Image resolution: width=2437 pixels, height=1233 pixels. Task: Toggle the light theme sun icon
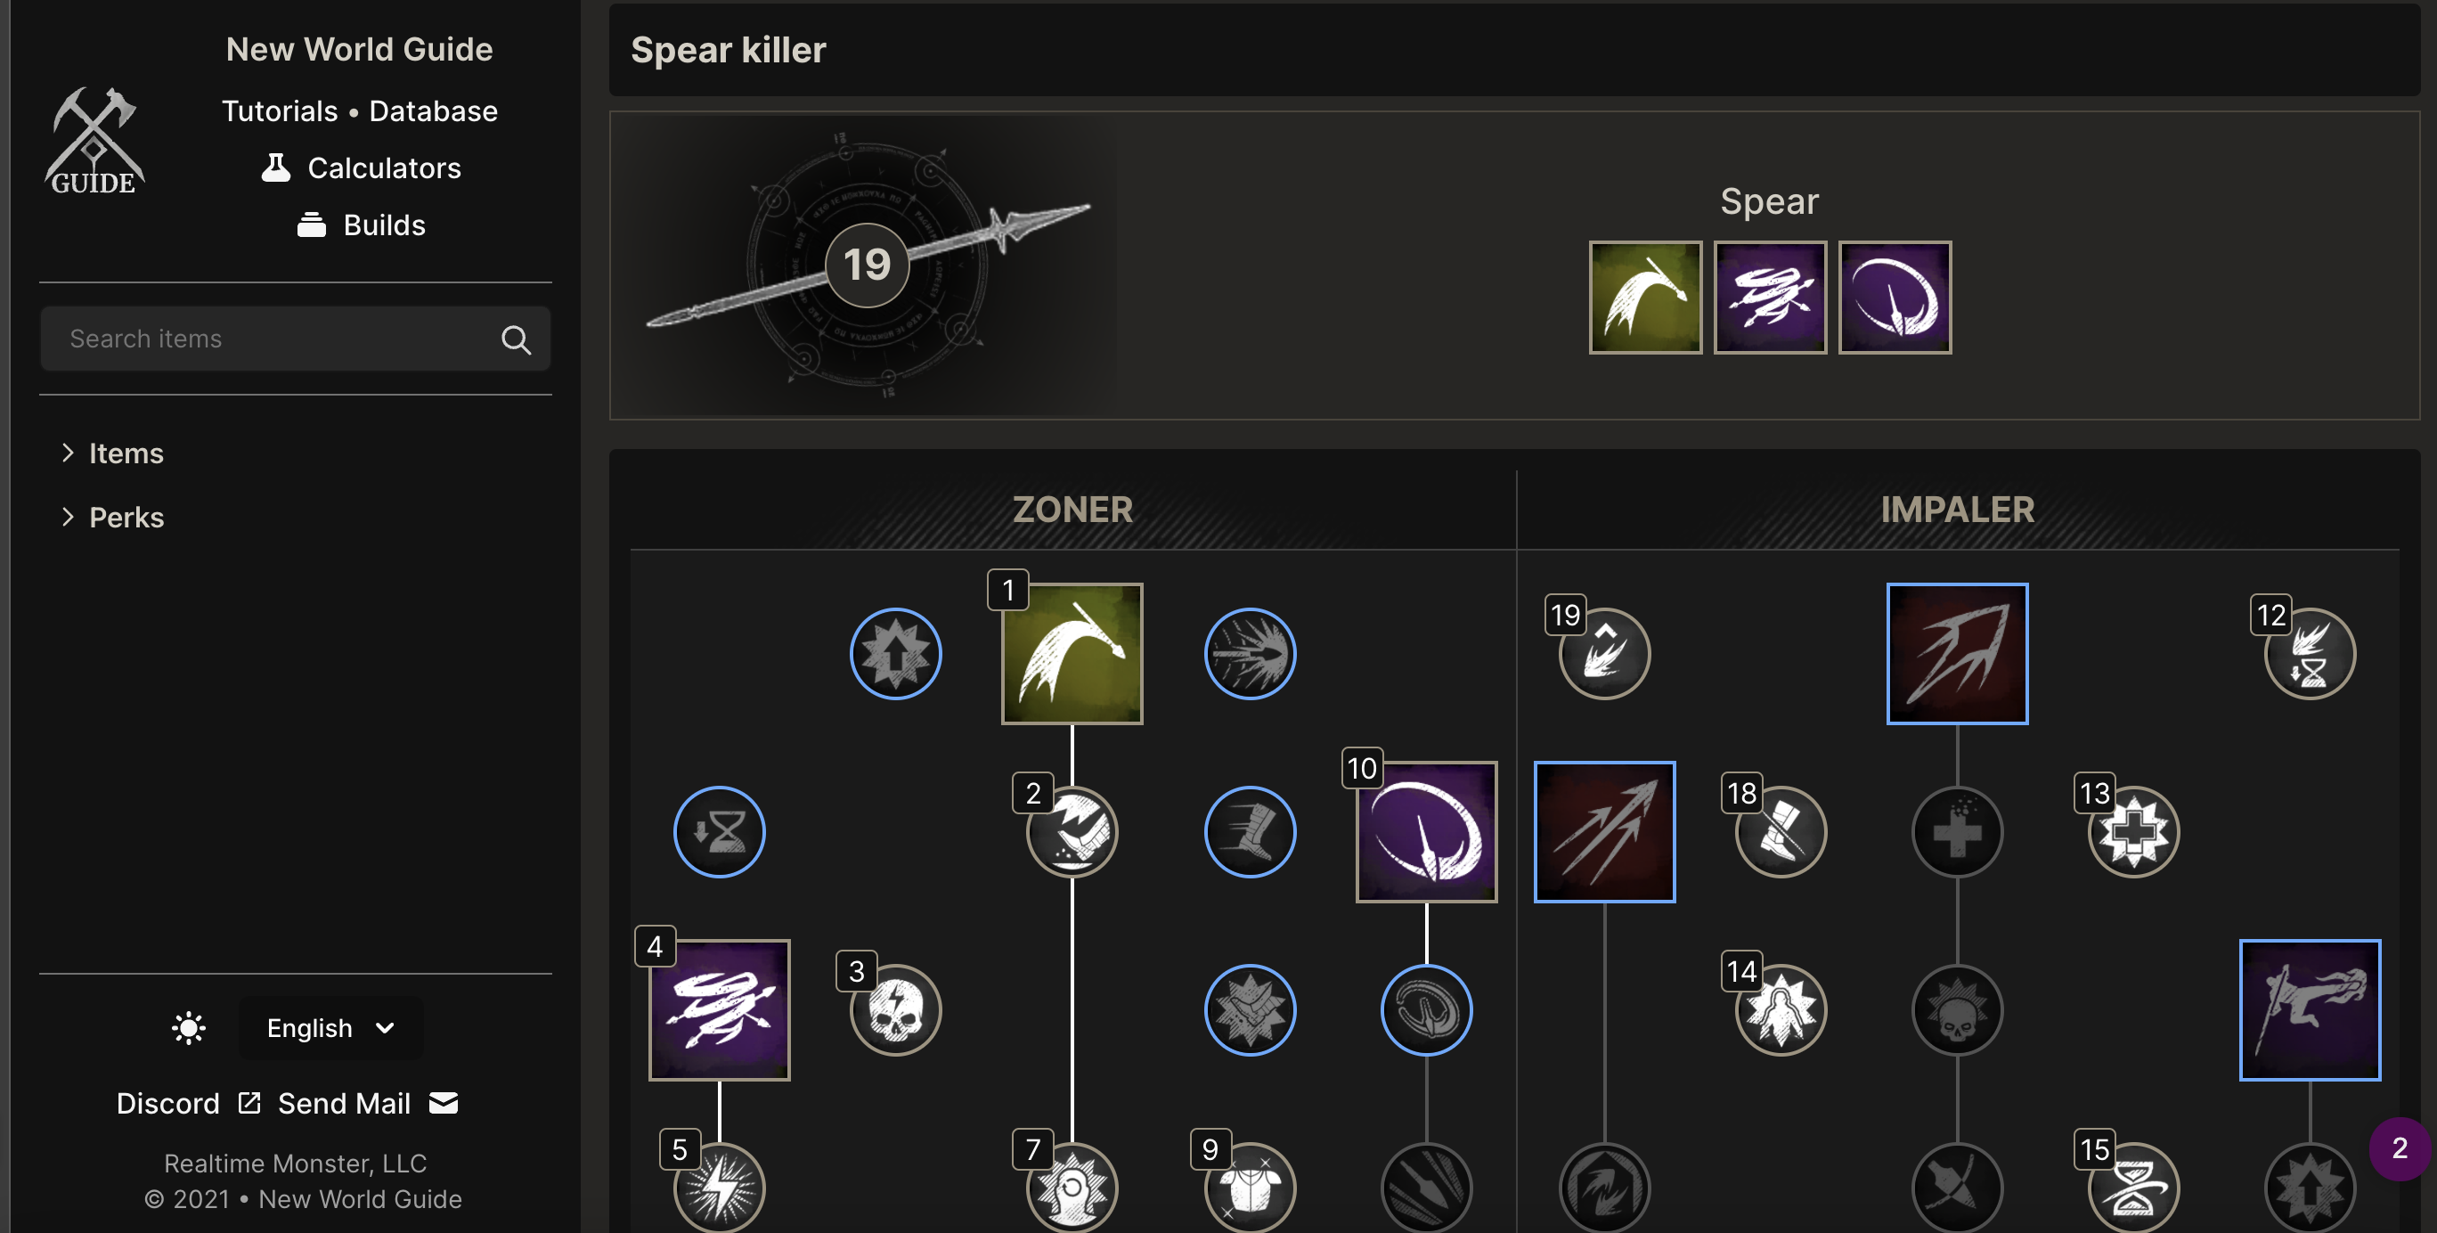click(x=188, y=1028)
